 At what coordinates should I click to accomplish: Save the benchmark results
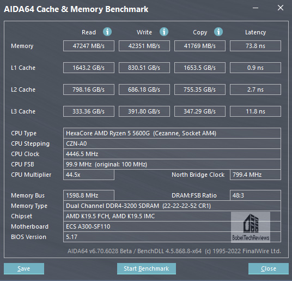click(x=24, y=268)
